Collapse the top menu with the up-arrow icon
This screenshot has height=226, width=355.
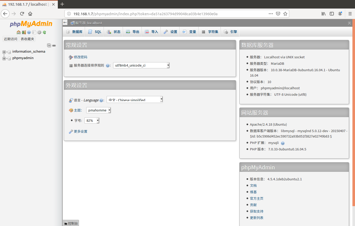pos(349,23)
